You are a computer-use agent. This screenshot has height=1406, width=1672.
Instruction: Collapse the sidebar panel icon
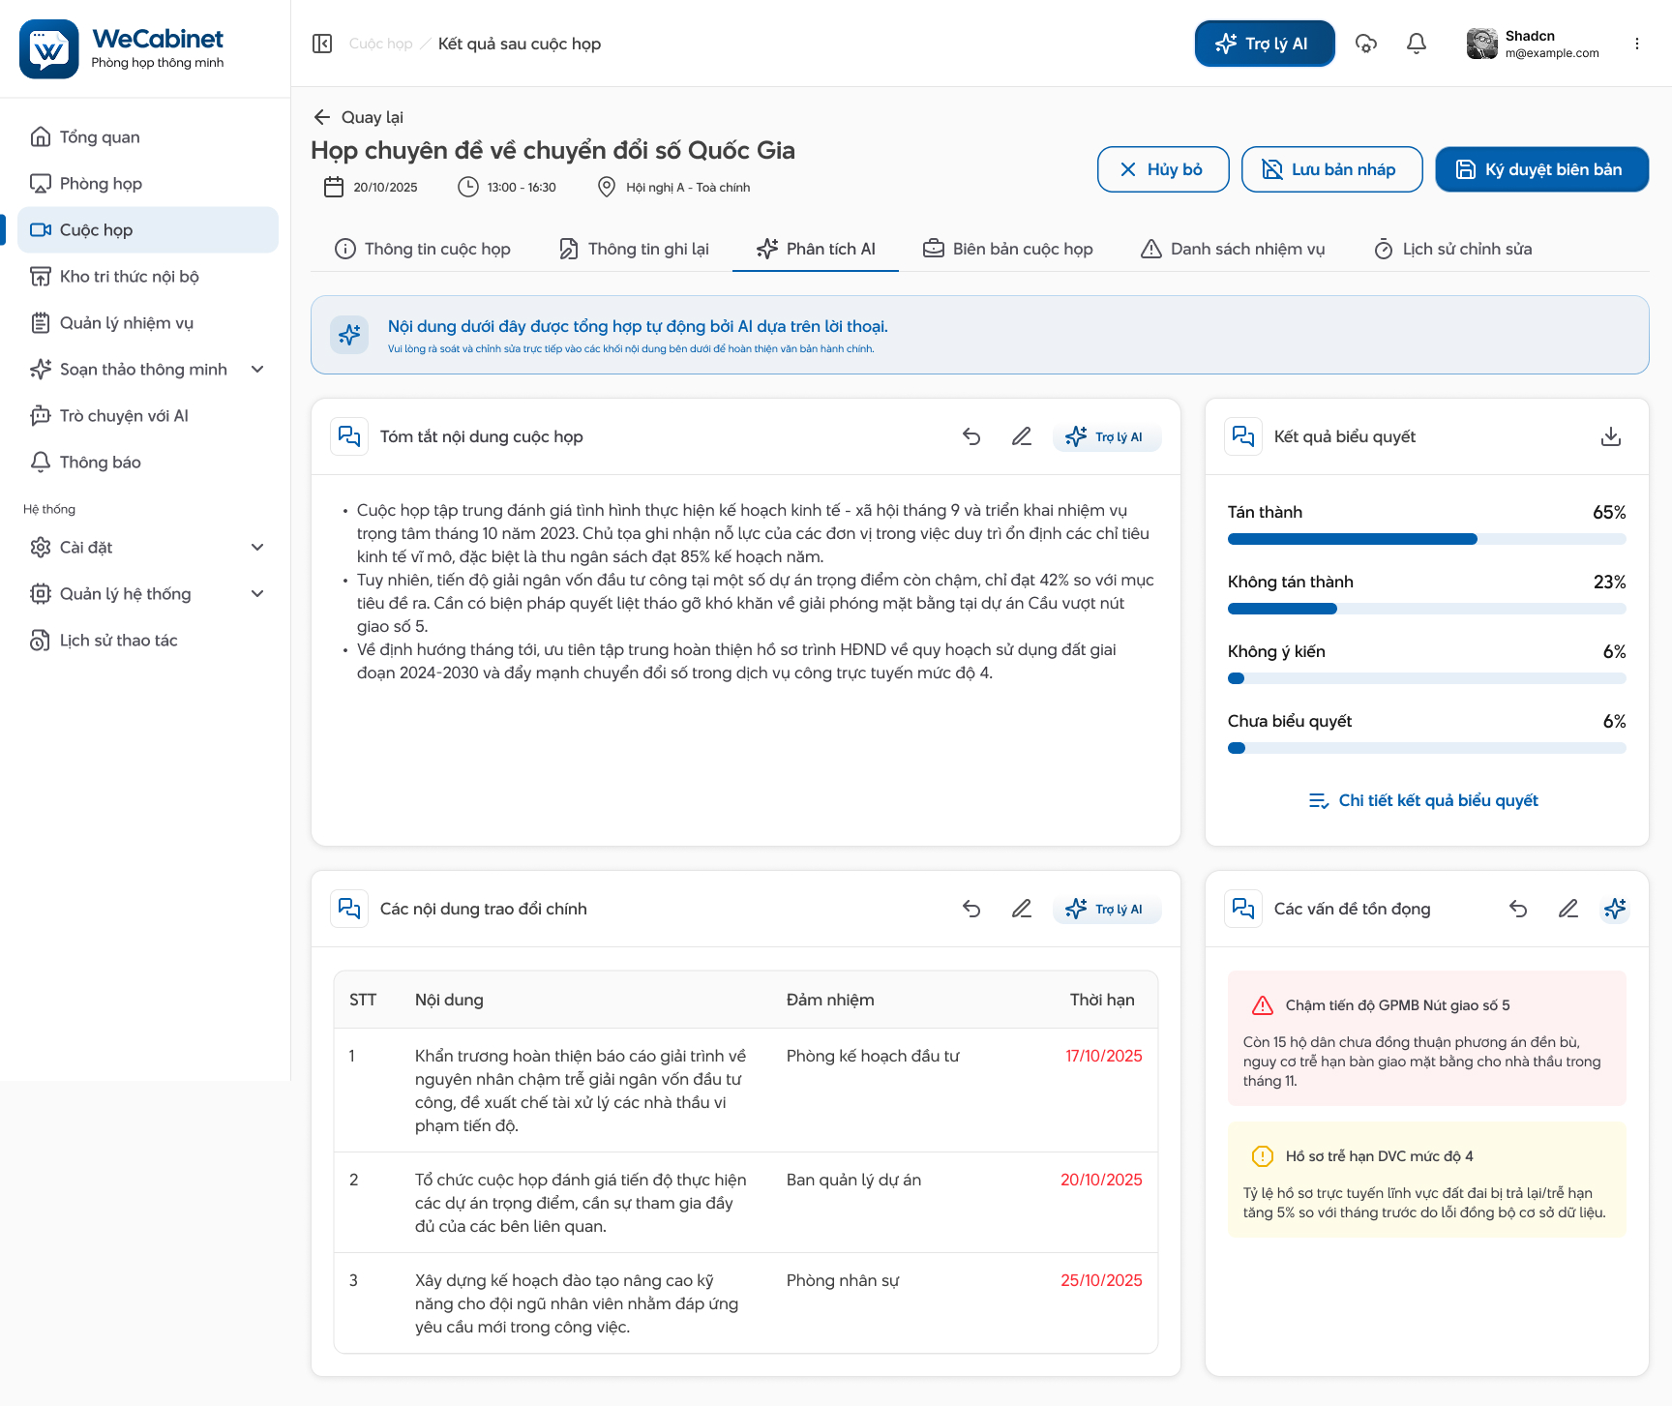coord(322,44)
